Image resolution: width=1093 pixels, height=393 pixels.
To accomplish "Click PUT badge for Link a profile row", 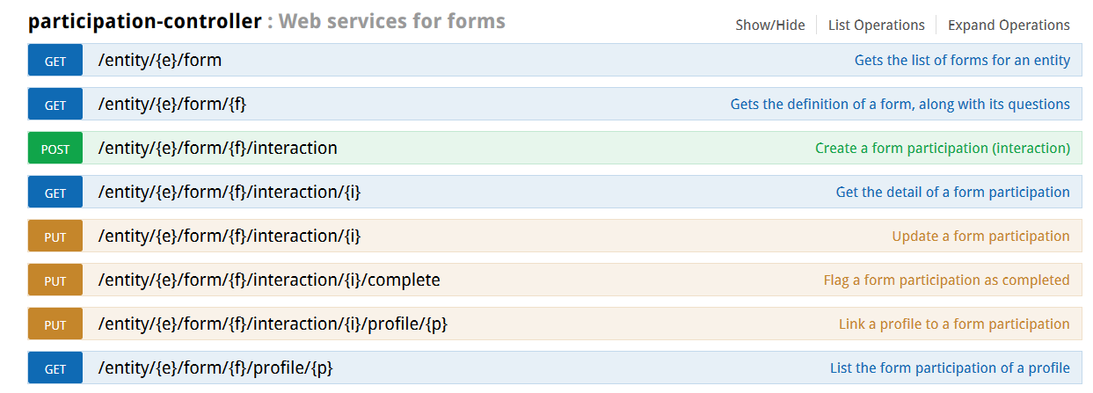I will (x=55, y=324).
